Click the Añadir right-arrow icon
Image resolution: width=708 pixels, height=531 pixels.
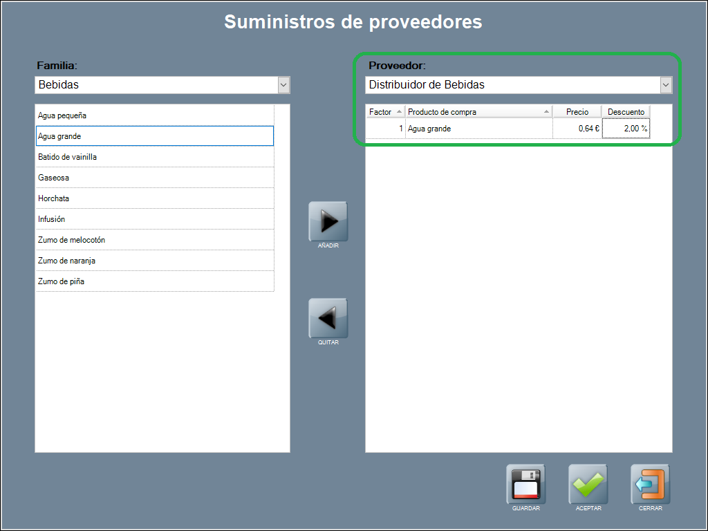pyautogui.click(x=328, y=221)
